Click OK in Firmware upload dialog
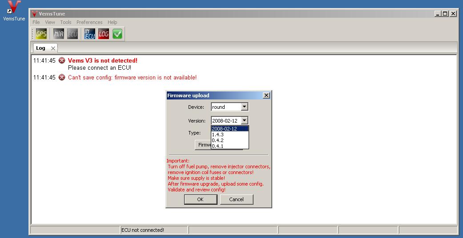 (x=201, y=199)
